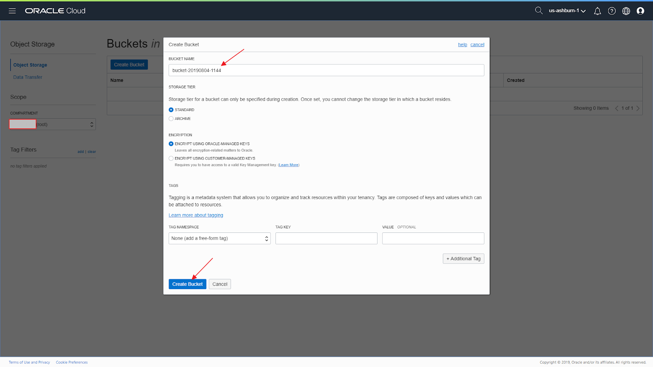
Task: Open the notifications bell
Action: 597,11
